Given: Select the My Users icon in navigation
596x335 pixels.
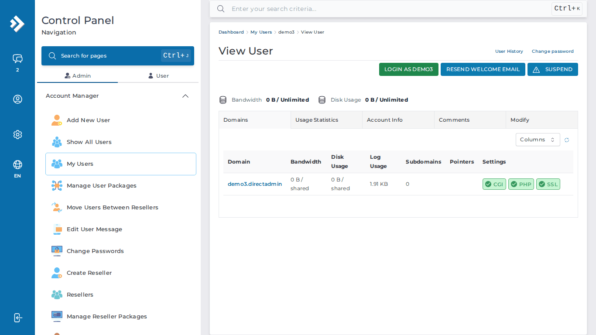Looking at the screenshot, I should point(57,164).
